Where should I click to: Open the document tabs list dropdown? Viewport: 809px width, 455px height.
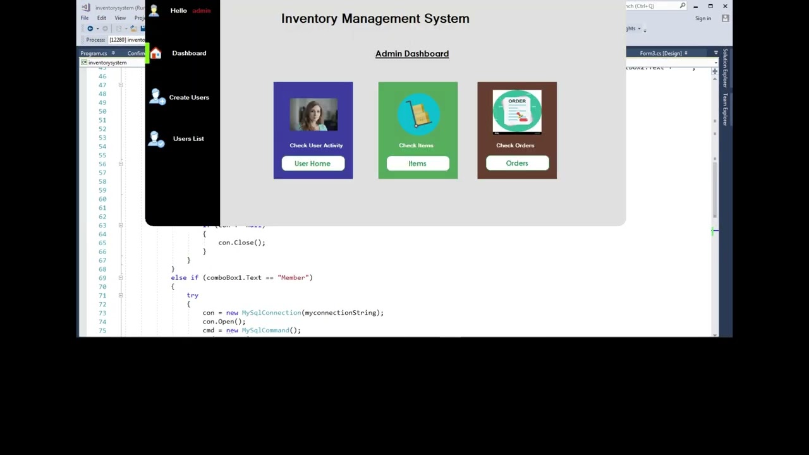click(x=715, y=53)
